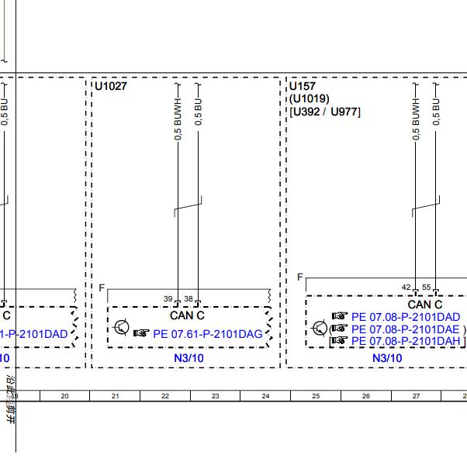Open link PE 07.61-P-2101DAG
Image resolution: width=467 pixels, height=465 pixels.
pos(208,334)
